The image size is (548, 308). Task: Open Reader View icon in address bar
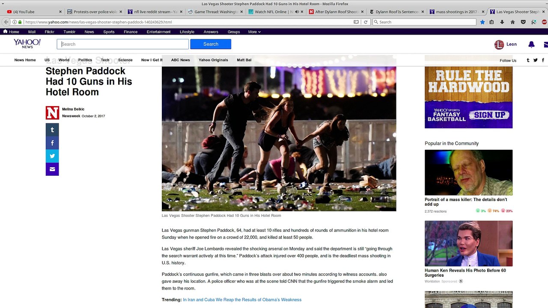pos(356,22)
